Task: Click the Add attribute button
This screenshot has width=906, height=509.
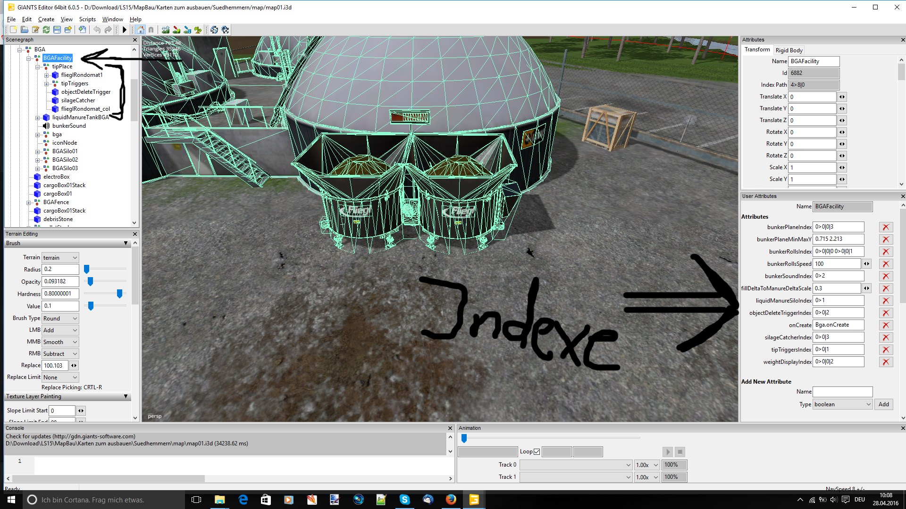Action: coord(883,404)
